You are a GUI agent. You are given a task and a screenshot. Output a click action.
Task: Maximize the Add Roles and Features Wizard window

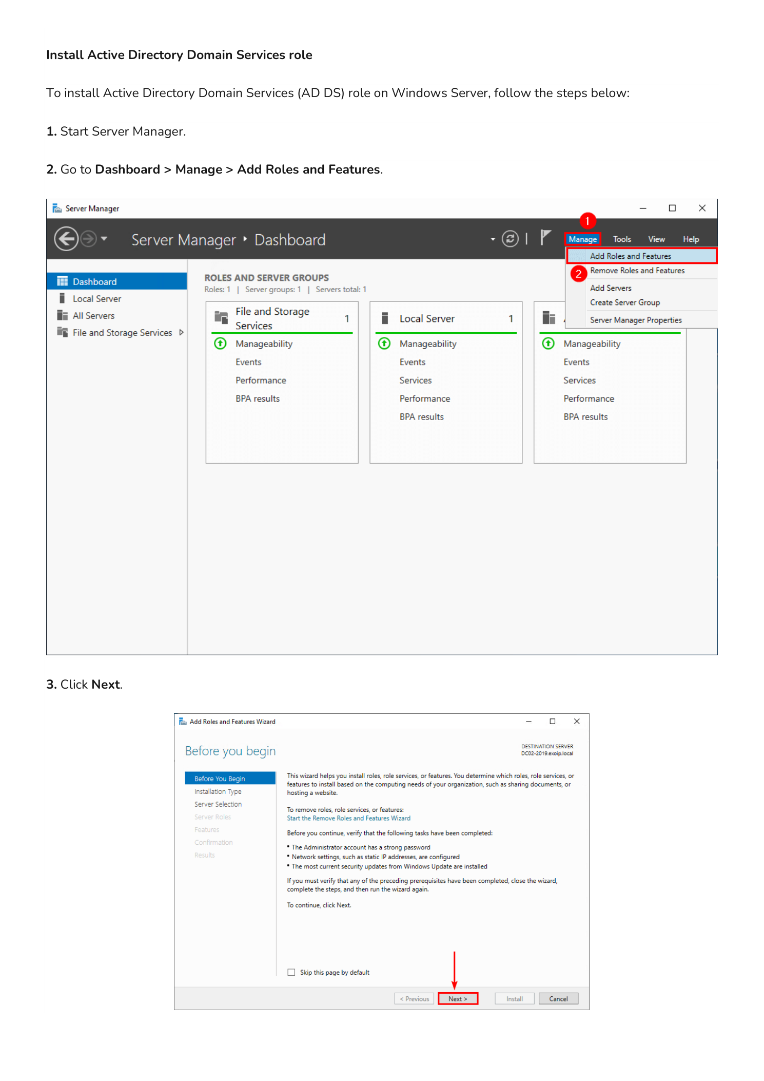[553, 722]
